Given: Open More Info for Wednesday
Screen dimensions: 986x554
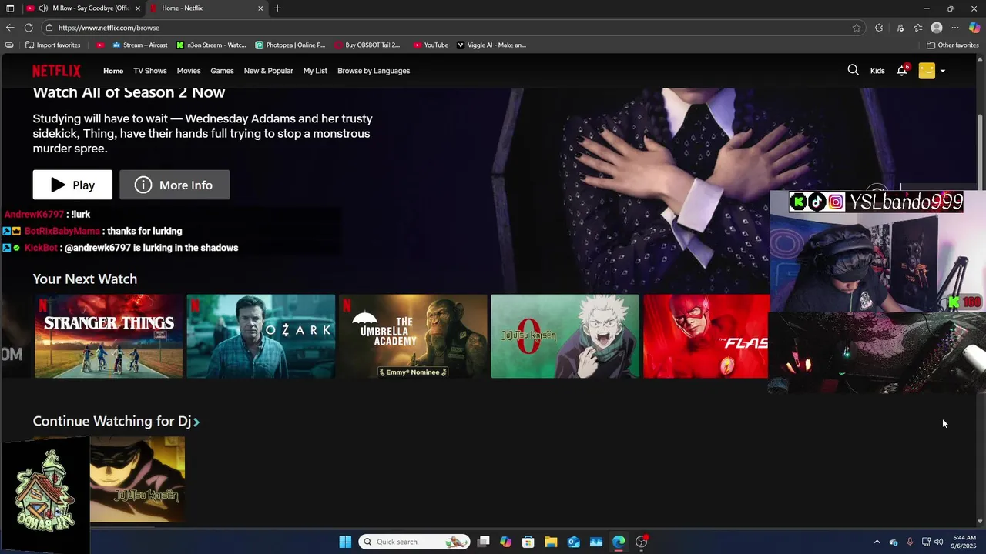Looking at the screenshot, I should click(175, 185).
